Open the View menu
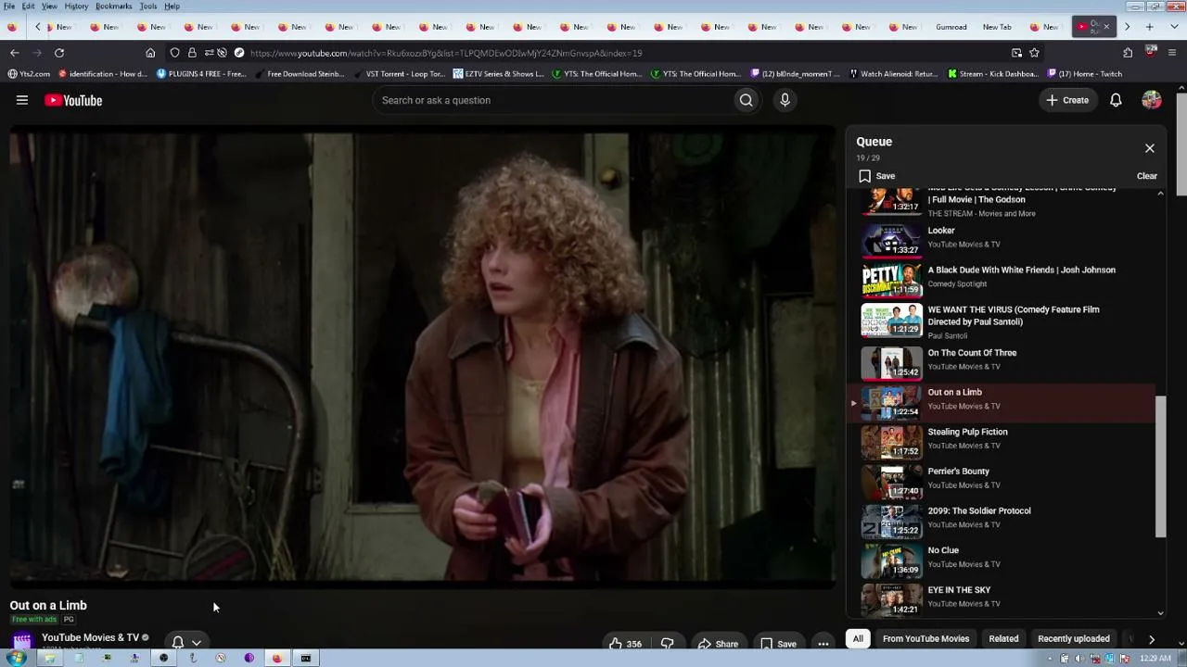 [49, 6]
